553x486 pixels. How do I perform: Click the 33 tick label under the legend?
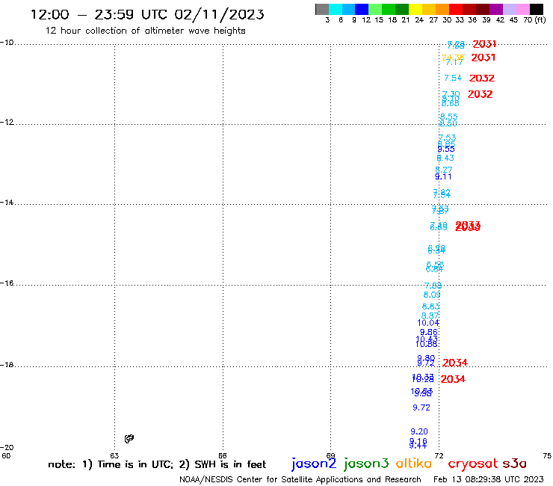(x=460, y=20)
